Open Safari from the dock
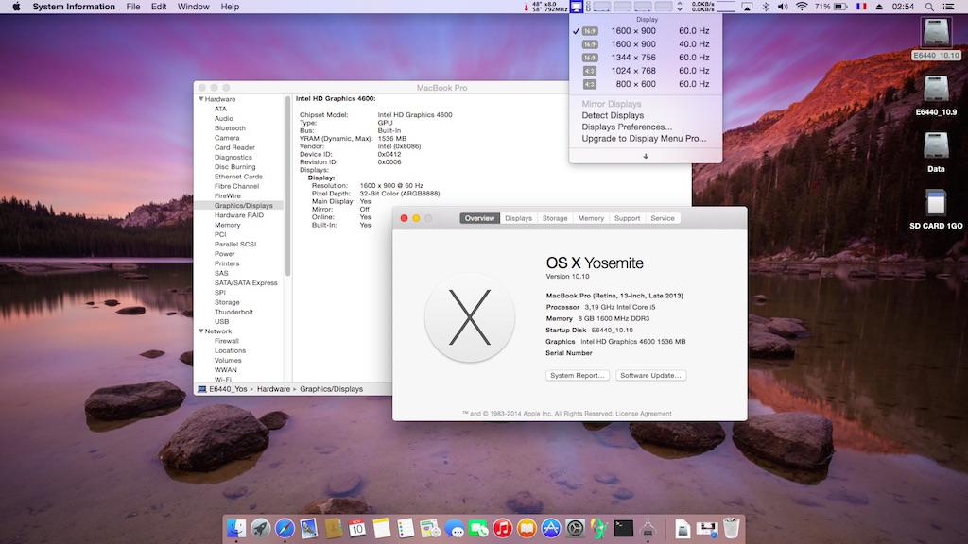This screenshot has height=544, width=968. click(x=284, y=528)
